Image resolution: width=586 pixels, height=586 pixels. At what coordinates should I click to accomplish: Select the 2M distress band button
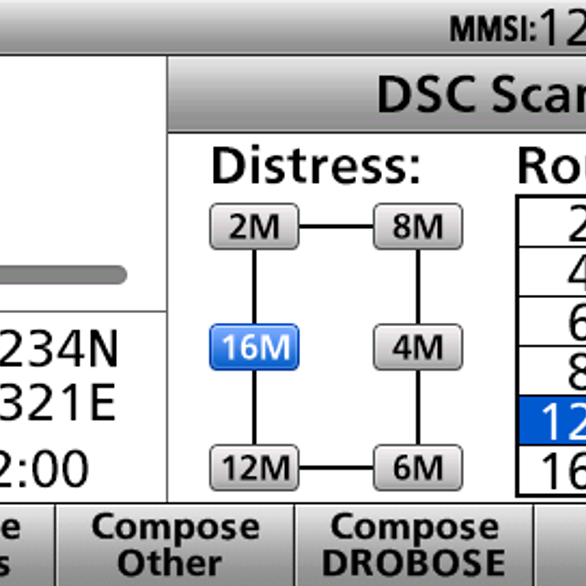(254, 227)
